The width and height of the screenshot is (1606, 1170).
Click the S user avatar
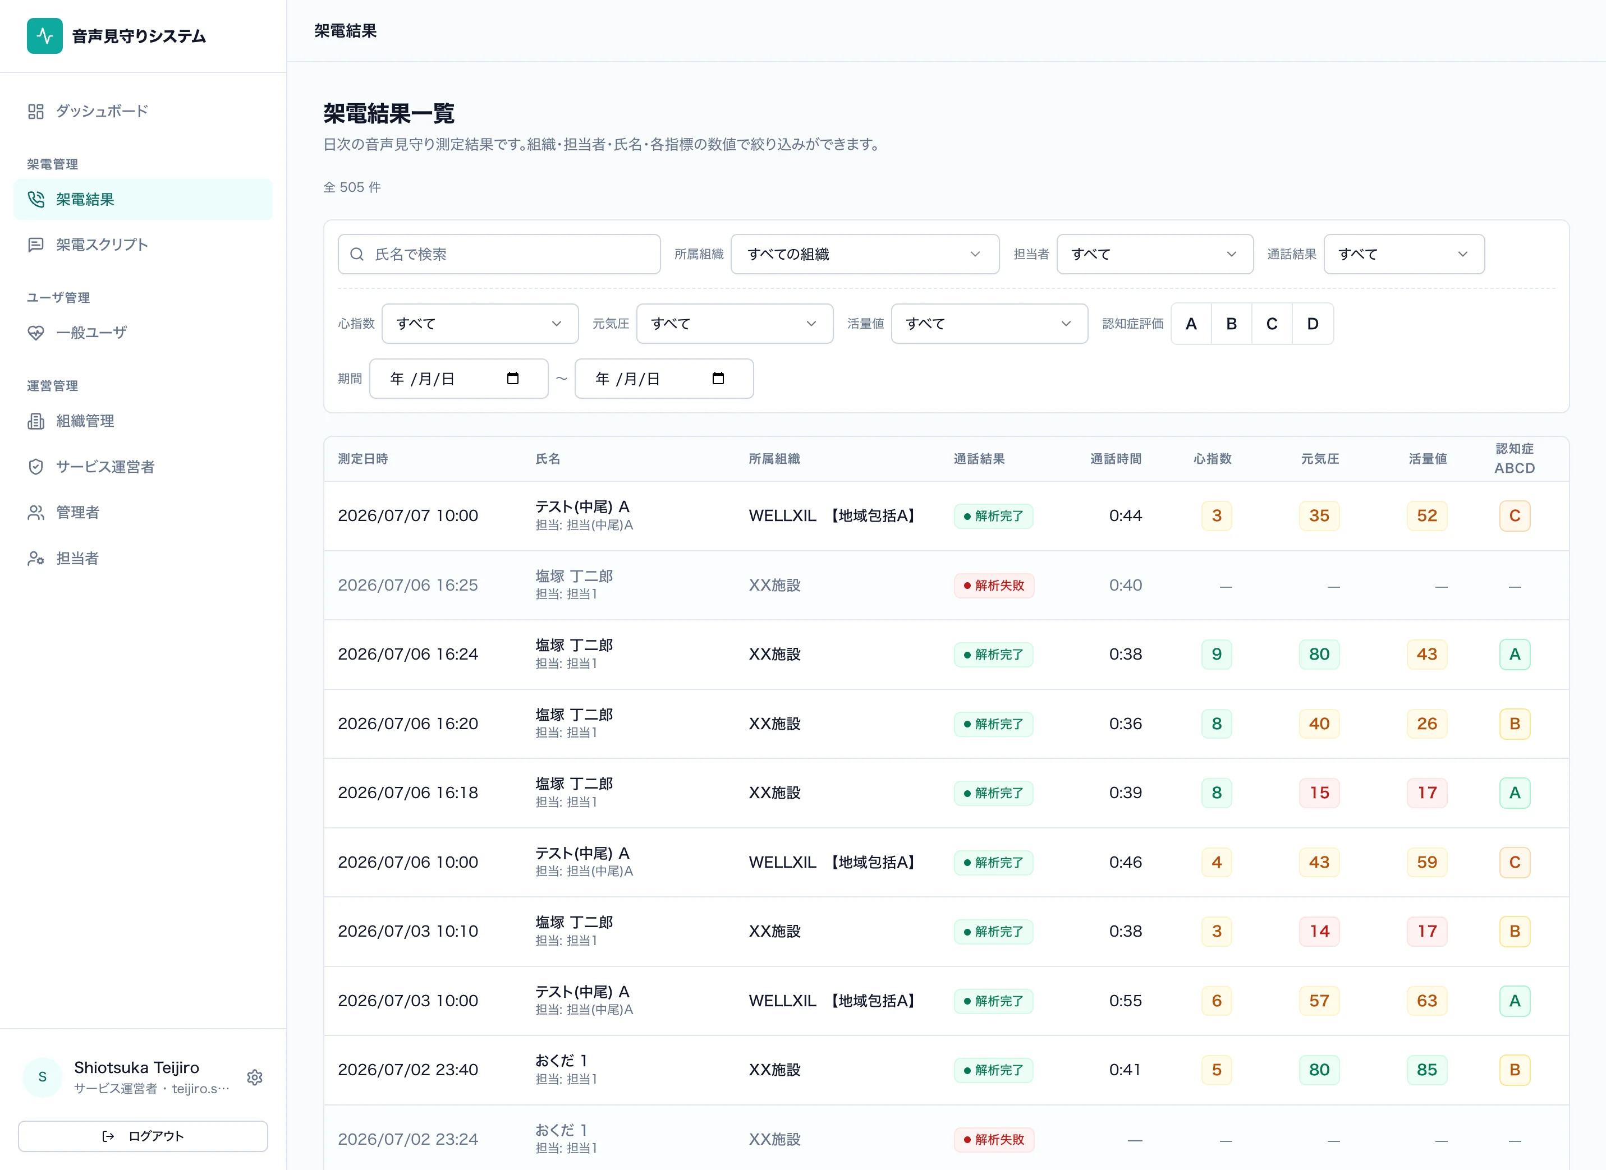(x=43, y=1077)
